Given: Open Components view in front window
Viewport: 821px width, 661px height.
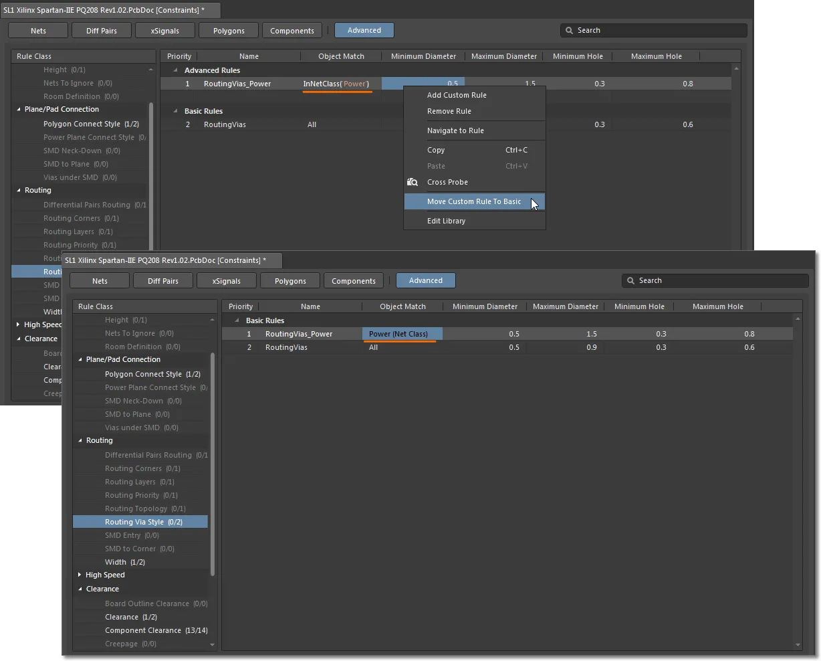Looking at the screenshot, I should point(354,280).
